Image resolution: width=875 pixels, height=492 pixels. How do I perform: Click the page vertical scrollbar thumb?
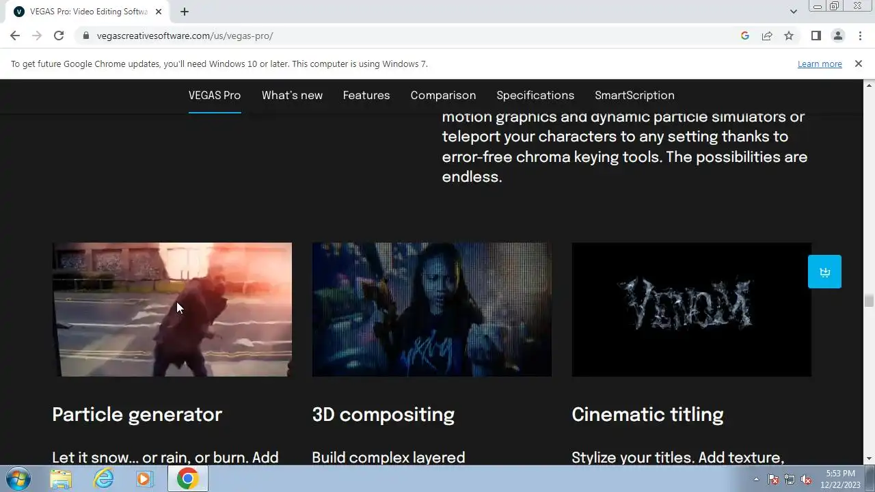(869, 301)
